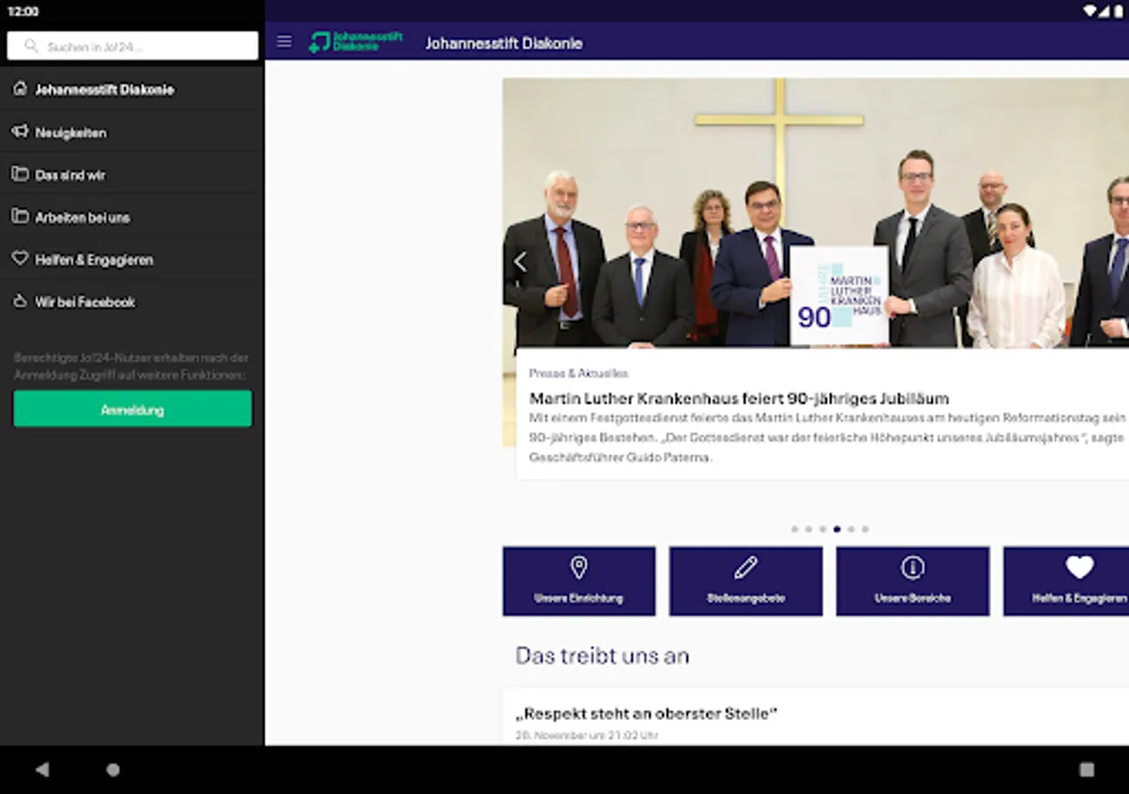Open Martin Luther Krankenhaus jubilee headline

(x=739, y=399)
